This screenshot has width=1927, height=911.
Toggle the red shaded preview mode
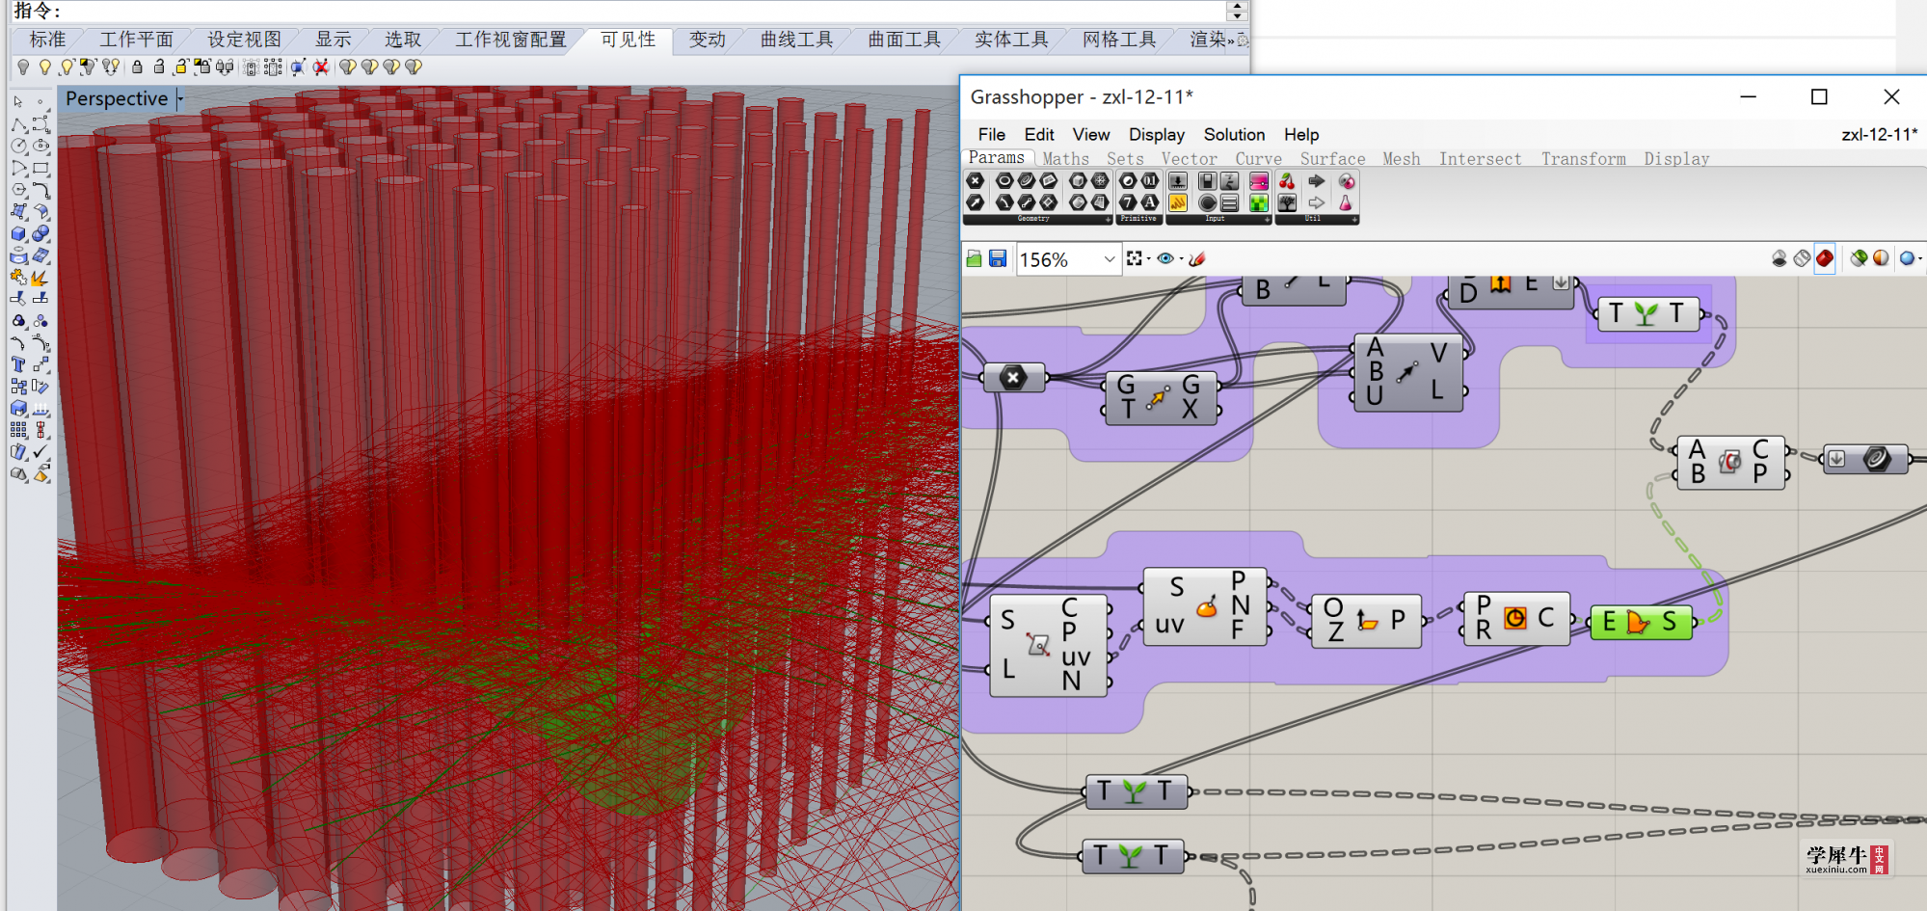tap(1825, 258)
